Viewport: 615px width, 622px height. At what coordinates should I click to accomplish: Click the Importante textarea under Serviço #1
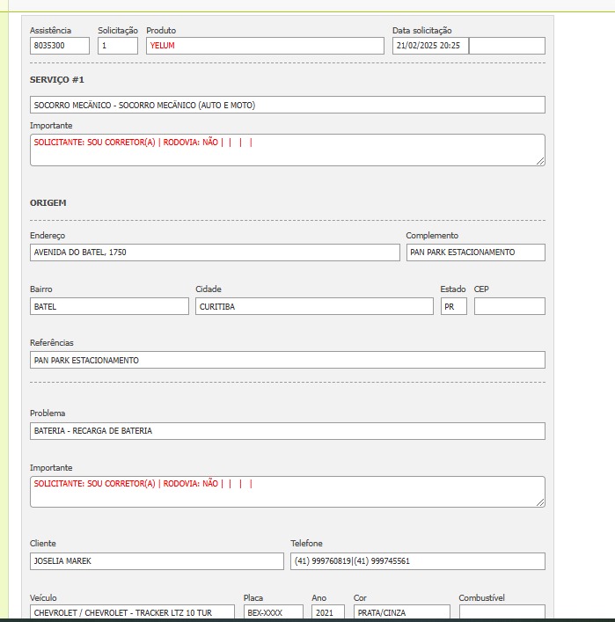click(287, 150)
